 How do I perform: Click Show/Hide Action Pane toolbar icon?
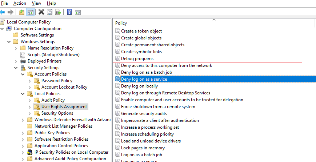point(77,12)
